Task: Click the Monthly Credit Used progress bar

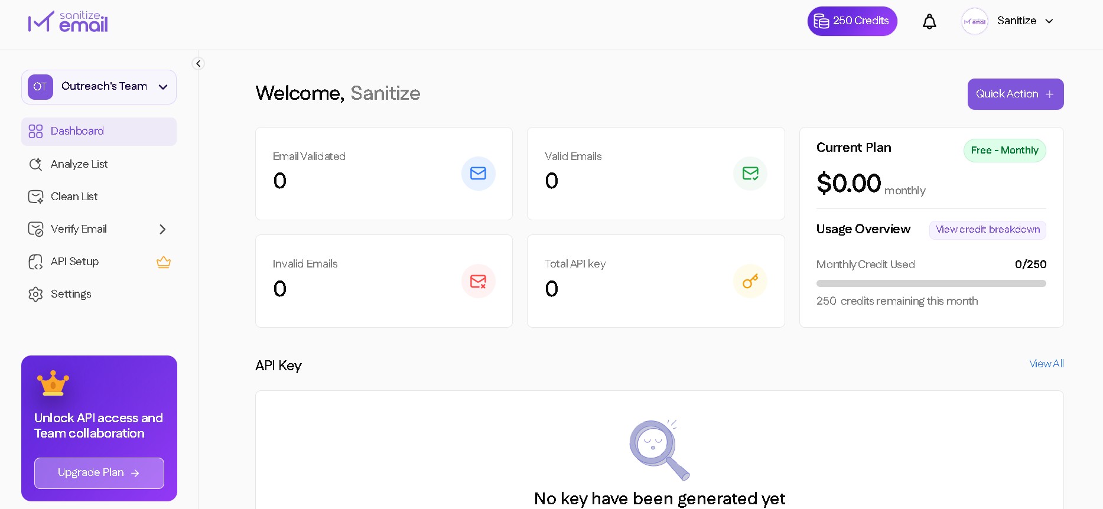Action: [x=930, y=283]
